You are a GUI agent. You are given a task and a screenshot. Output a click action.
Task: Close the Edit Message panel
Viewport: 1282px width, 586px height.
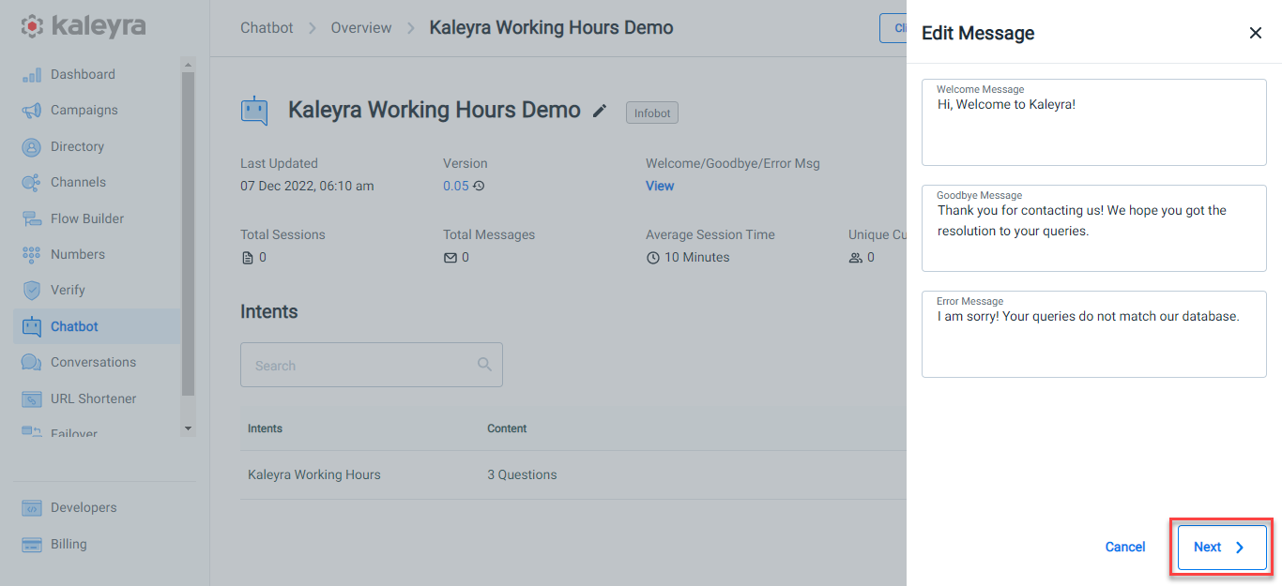pyautogui.click(x=1255, y=33)
